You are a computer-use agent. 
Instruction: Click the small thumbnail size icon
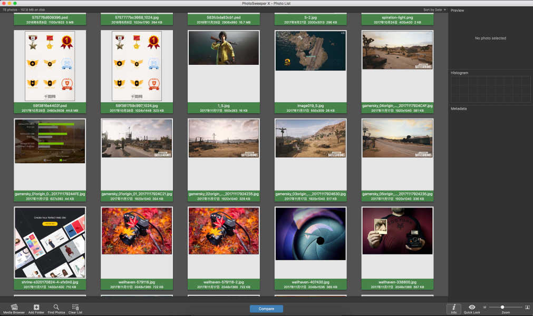tap(484, 307)
